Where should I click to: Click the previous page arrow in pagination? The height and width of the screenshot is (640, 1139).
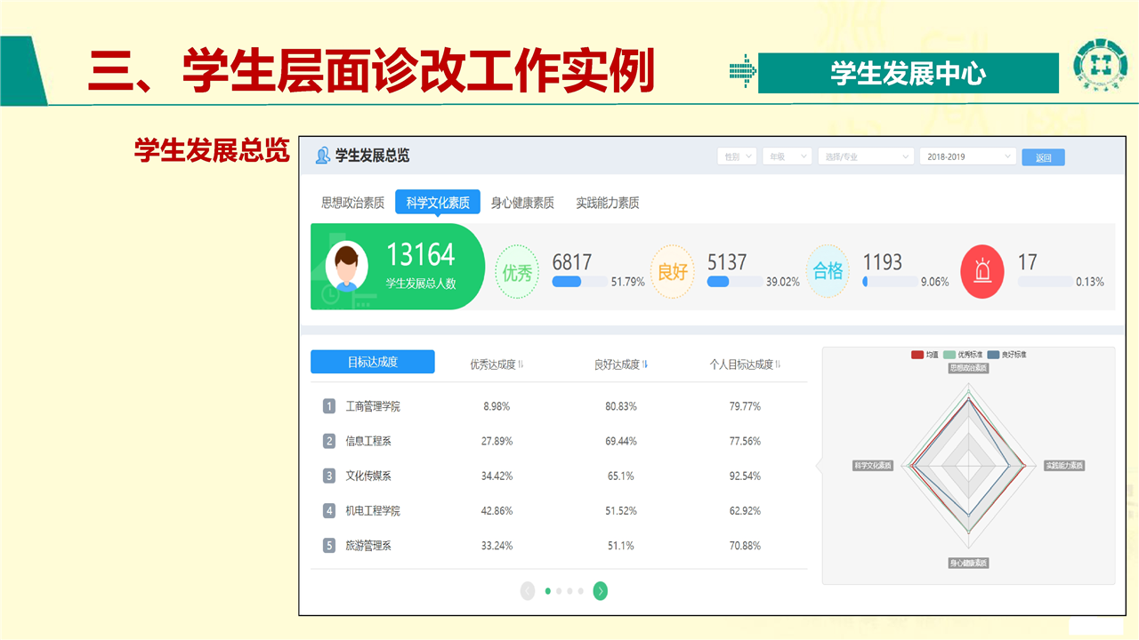pos(528,591)
